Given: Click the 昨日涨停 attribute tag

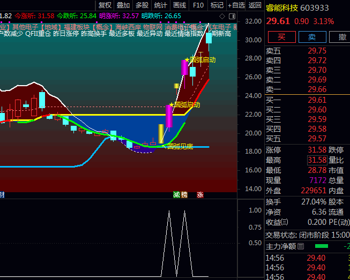Looking at the screenshot, I should pyautogui.click(x=66, y=34).
